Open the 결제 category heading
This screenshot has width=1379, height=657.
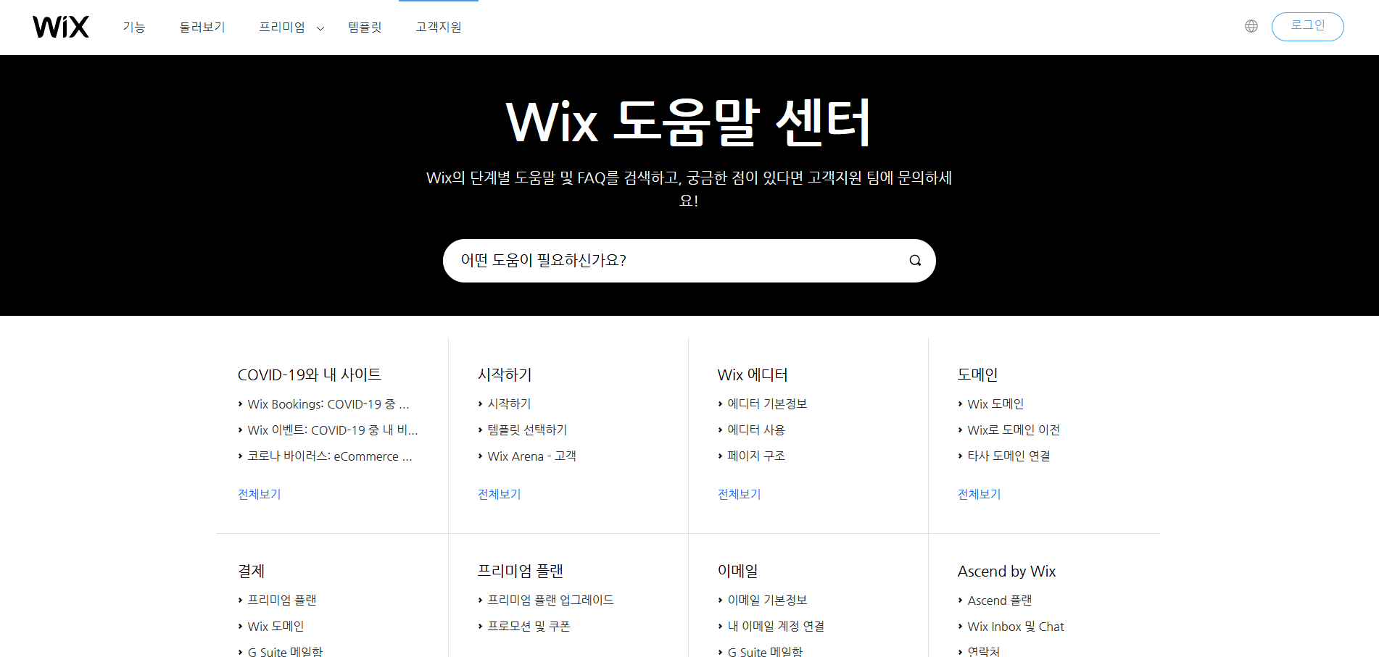252,571
